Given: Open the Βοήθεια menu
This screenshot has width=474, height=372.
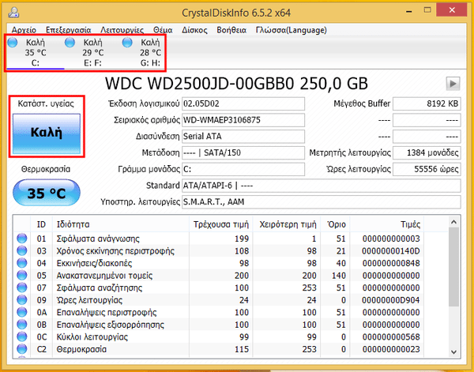Looking at the screenshot, I should pyautogui.click(x=231, y=30).
